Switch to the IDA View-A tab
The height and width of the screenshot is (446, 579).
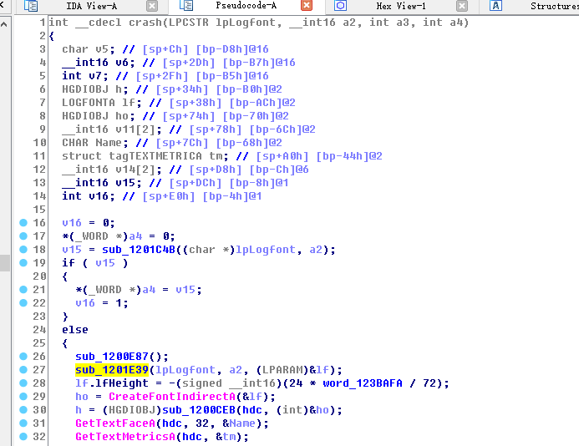[x=92, y=6]
